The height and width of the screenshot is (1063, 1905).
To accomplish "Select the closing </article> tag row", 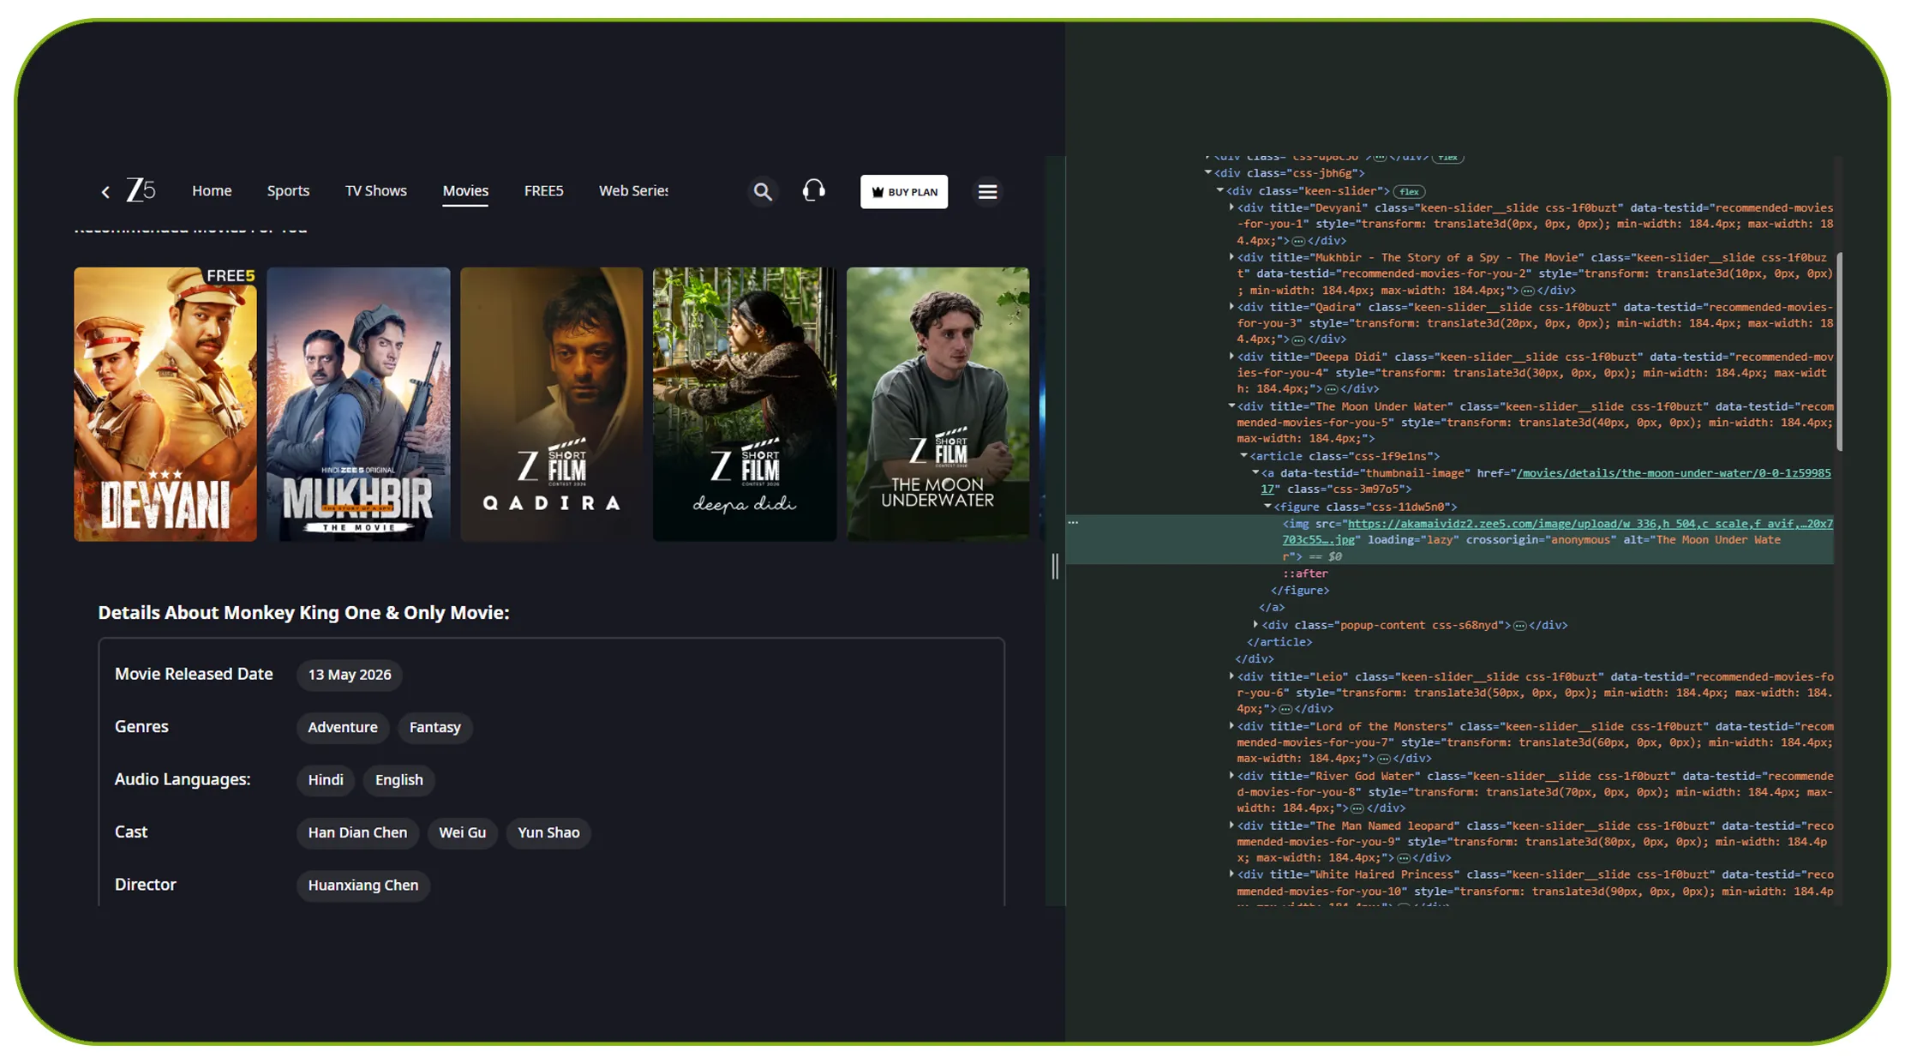I will 1279,642.
